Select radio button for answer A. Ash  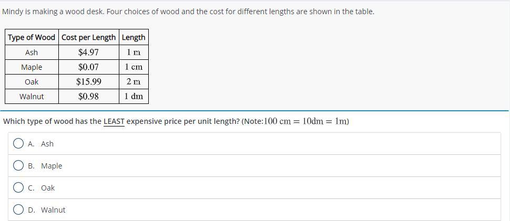tap(18, 143)
